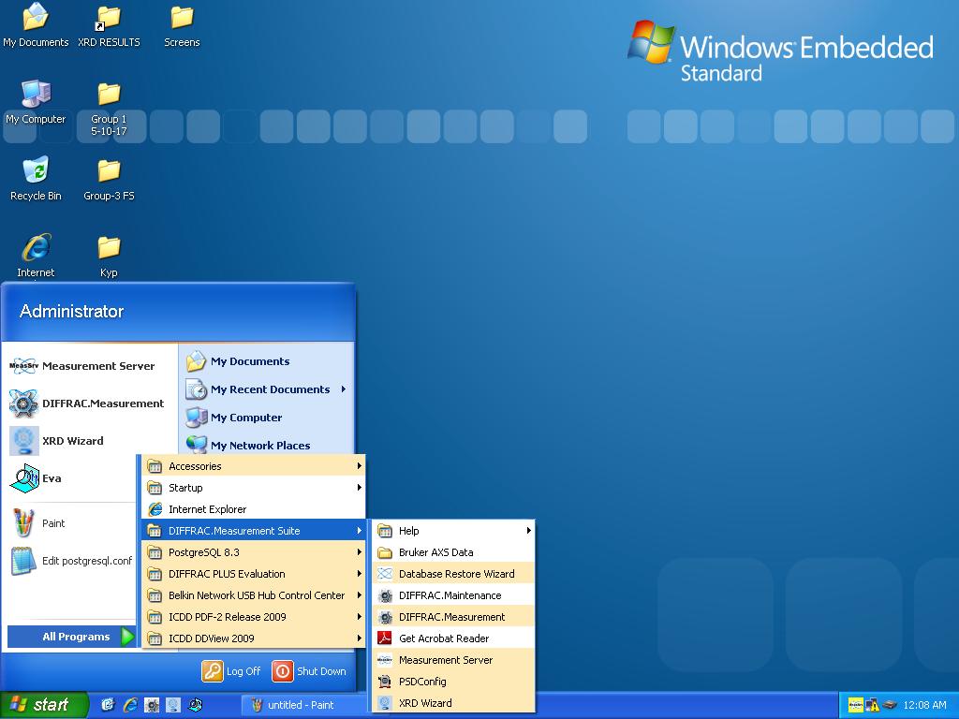The width and height of the screenshot is (959, 719).
Task: Select Database Restore Wizard entry
Action: [456, 574]
